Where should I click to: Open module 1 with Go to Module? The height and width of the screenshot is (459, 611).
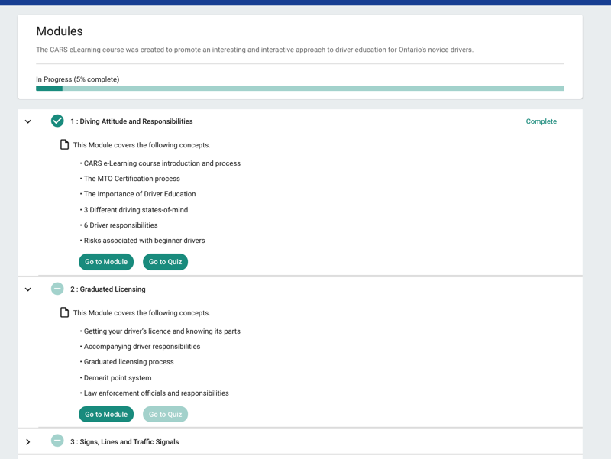[106, 262]
